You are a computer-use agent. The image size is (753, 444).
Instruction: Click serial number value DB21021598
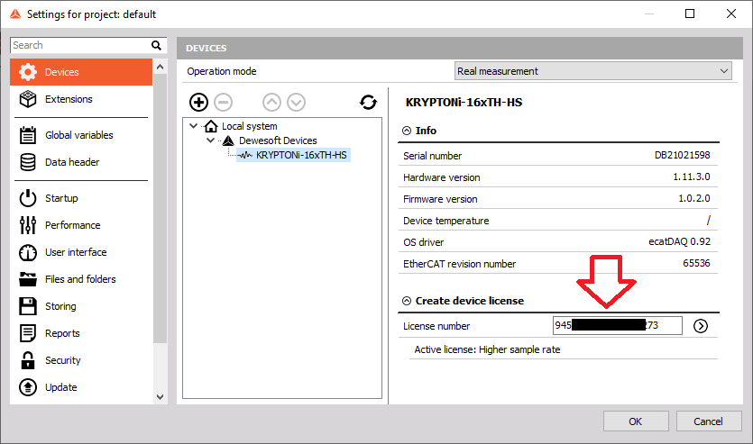682,155
